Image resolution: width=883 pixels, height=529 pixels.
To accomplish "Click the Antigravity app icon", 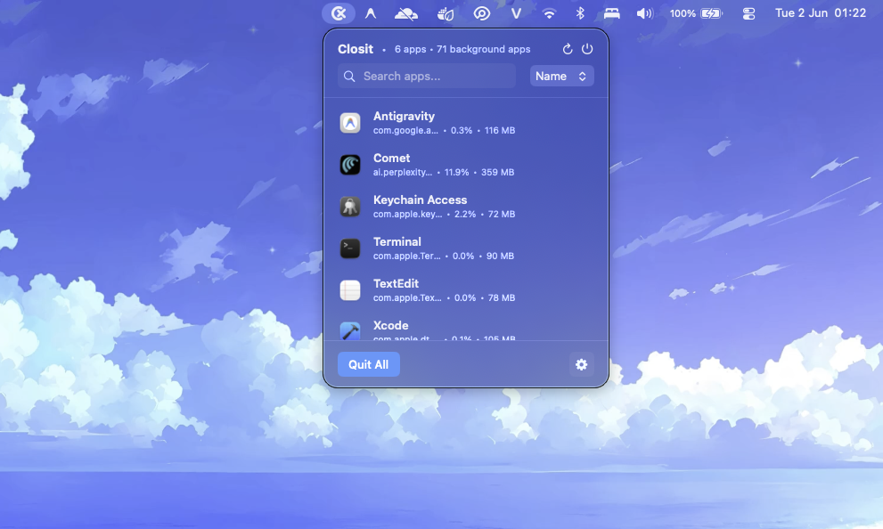I will tap(349, 123).
